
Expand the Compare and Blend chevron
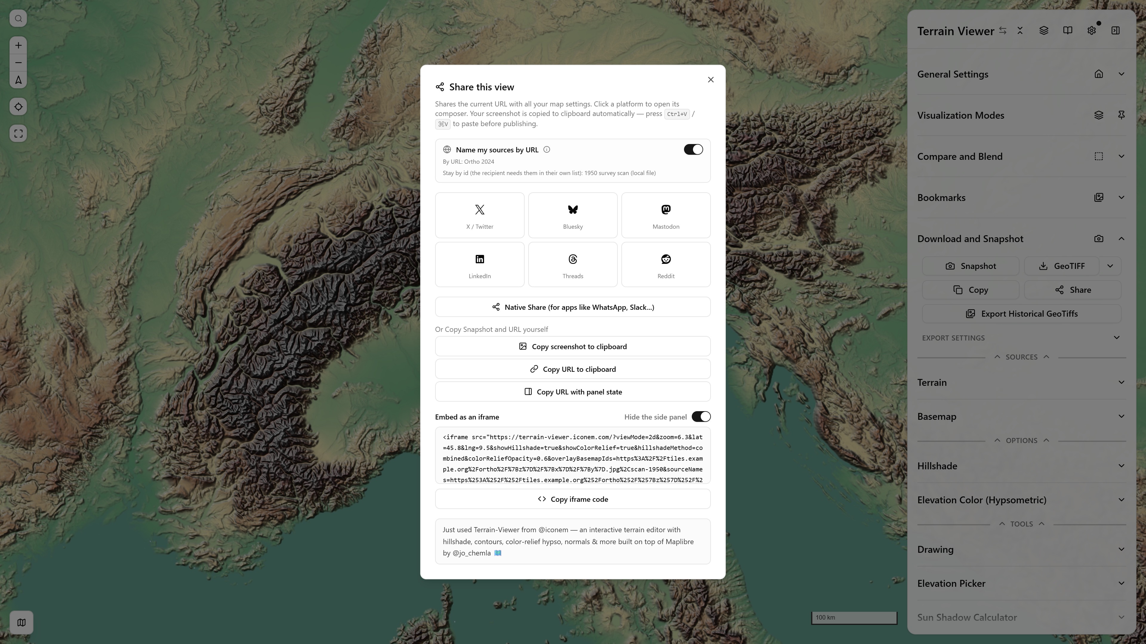(1121, 157)
